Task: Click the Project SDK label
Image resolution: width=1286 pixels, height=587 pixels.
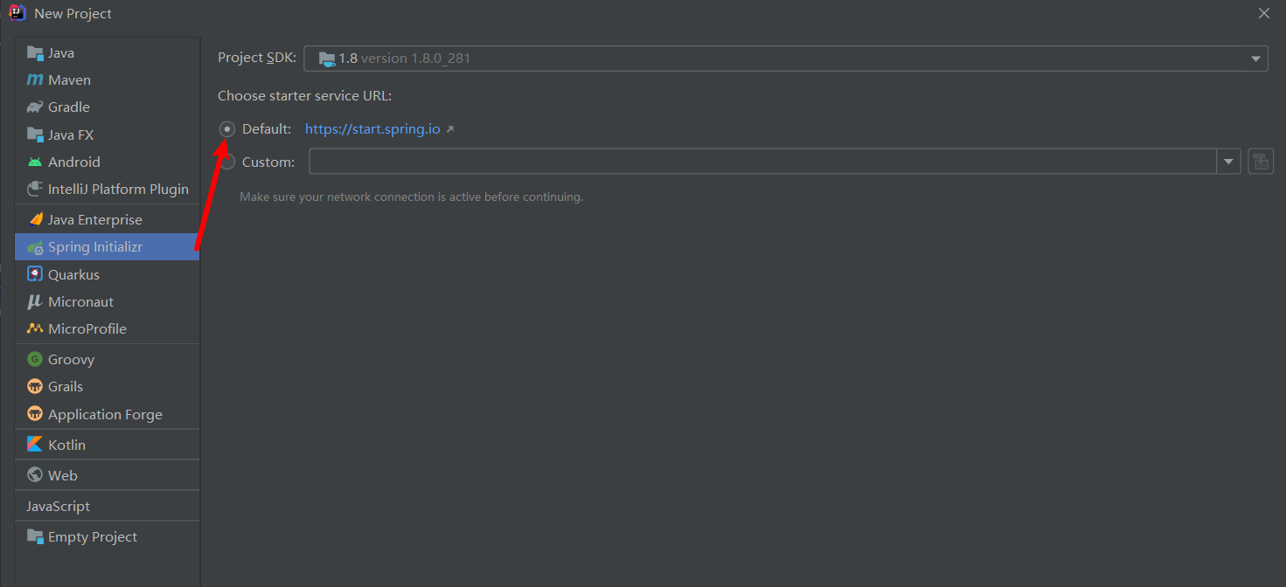Action: coord(257,58)
